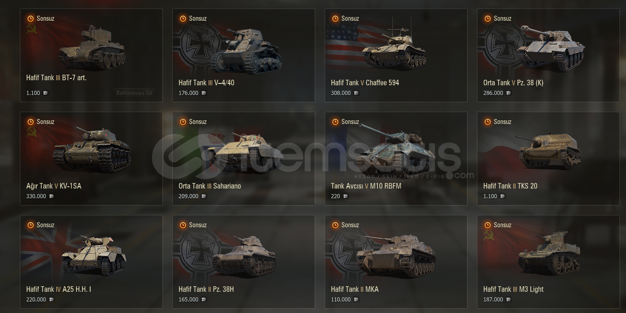Image resolution: width=626 pixels, height=313 pixels.
Task: Click the clock icon on BT-7 art. card
Action: coord(30,18)
